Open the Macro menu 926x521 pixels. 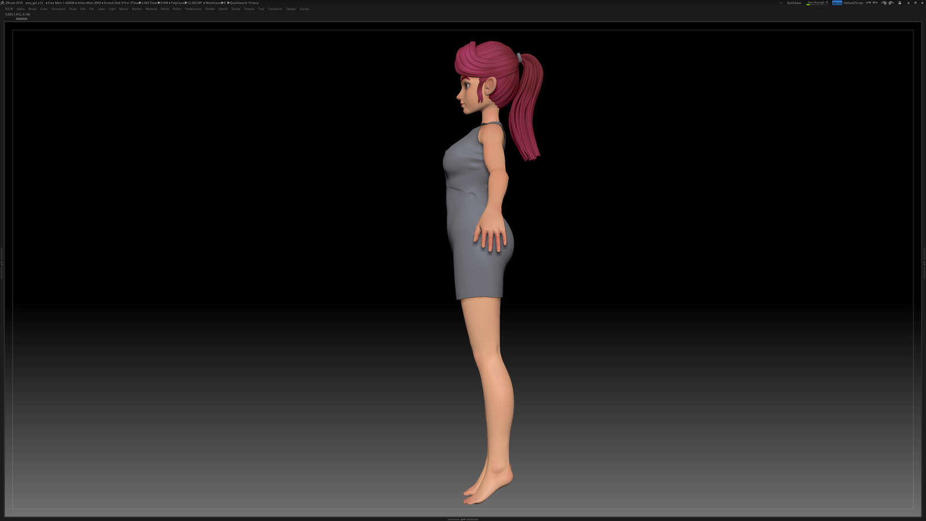click(124, 9)
